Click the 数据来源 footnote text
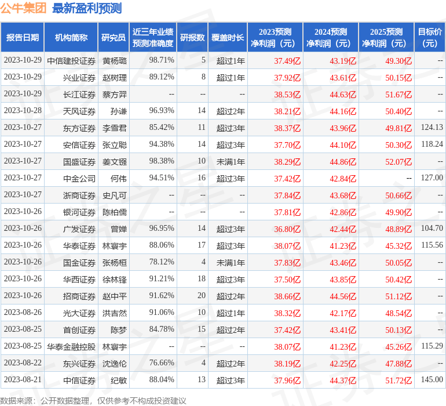The image size is (446, 406). [93, 401]
